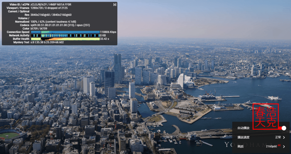Viewport: 291px width, 154px height.
Task: Click the 自动播放 menu label
Action: [244, 128]
